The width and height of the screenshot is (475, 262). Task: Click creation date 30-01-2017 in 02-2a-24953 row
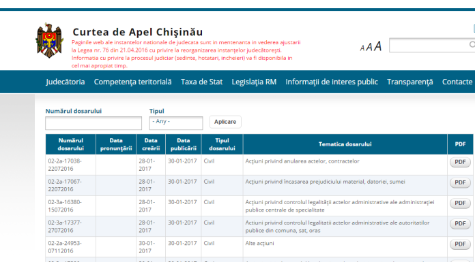pos(147,247)
